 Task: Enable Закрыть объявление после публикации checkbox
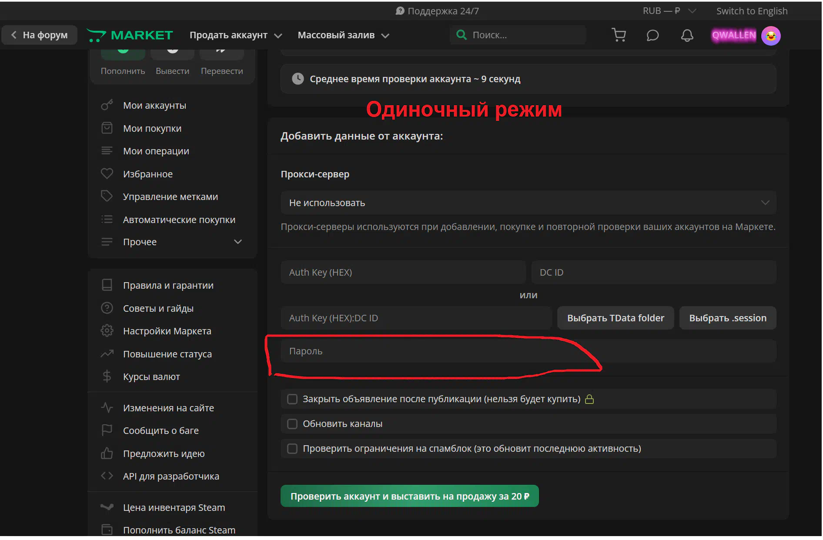pyautogui.click(x=292, y=399)
